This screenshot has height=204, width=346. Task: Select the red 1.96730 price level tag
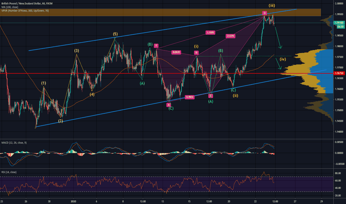pyautogui.click(x=338, y=73)
